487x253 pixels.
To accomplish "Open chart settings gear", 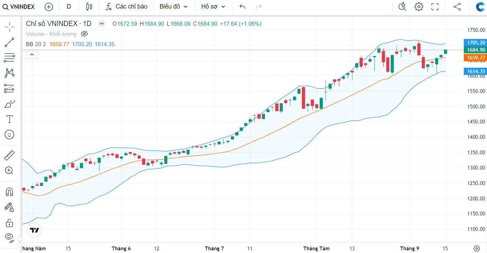I will [419, 6].
